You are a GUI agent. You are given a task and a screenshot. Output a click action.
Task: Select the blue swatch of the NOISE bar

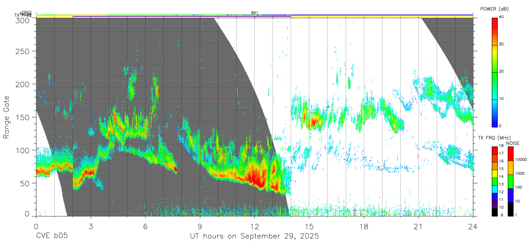click(x=510, y=195)
